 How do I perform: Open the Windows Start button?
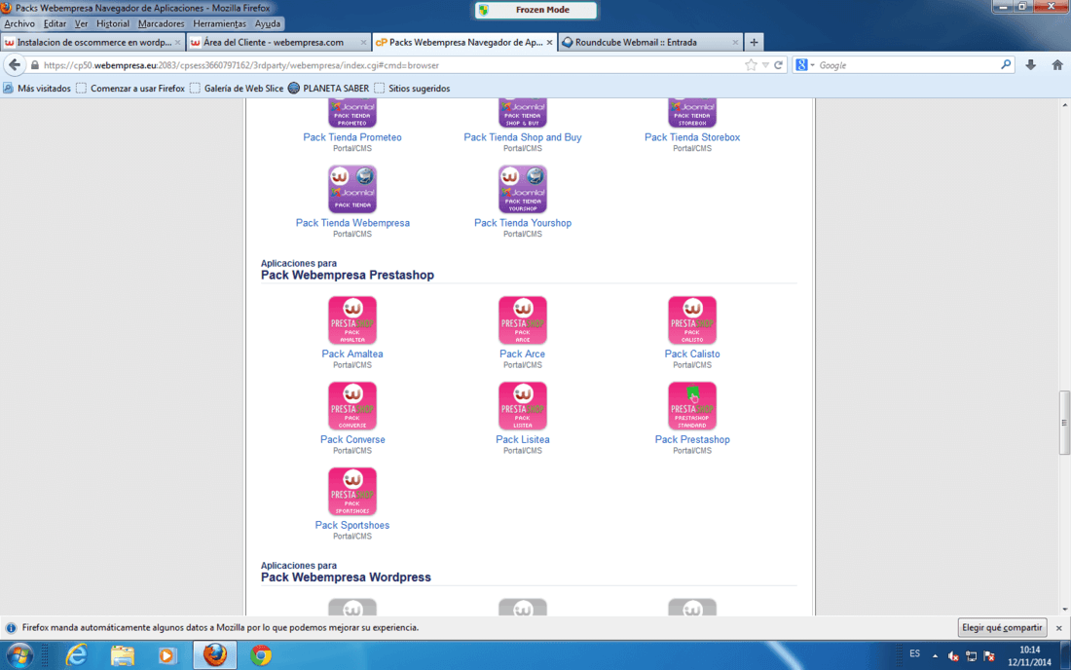19,655
